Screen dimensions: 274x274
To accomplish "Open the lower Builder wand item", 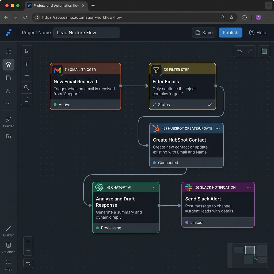I will (x=8, y=231).
